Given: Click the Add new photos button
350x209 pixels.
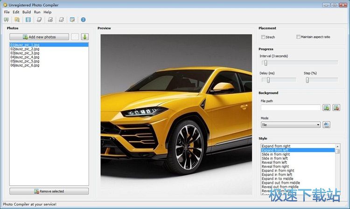Looking at the screenshot, I should 39,37.
